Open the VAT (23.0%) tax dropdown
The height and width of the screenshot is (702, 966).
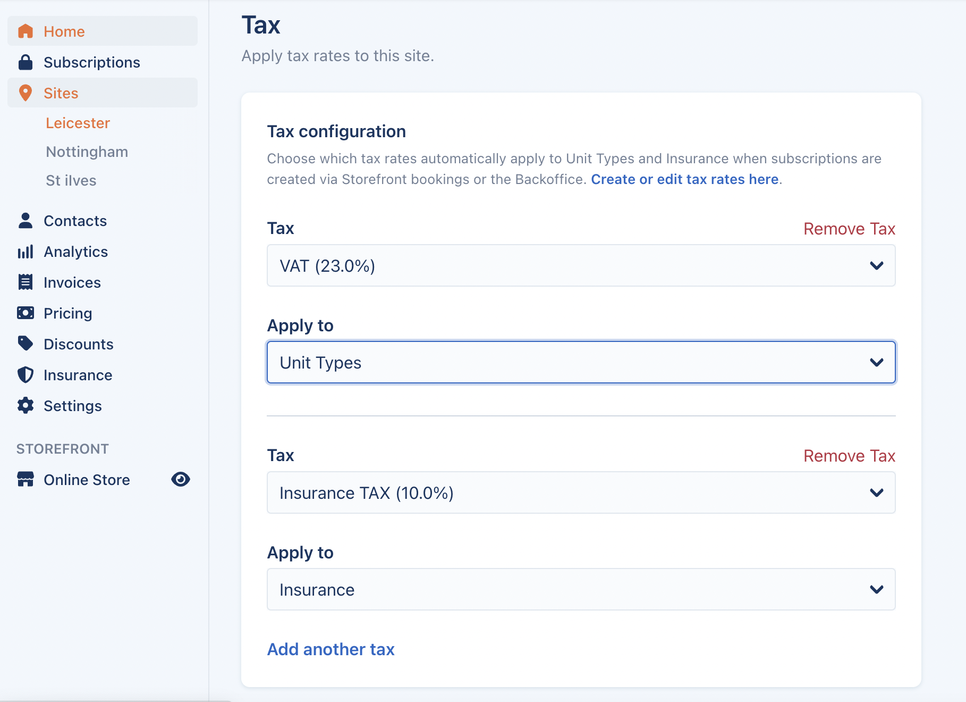point(581,266)
